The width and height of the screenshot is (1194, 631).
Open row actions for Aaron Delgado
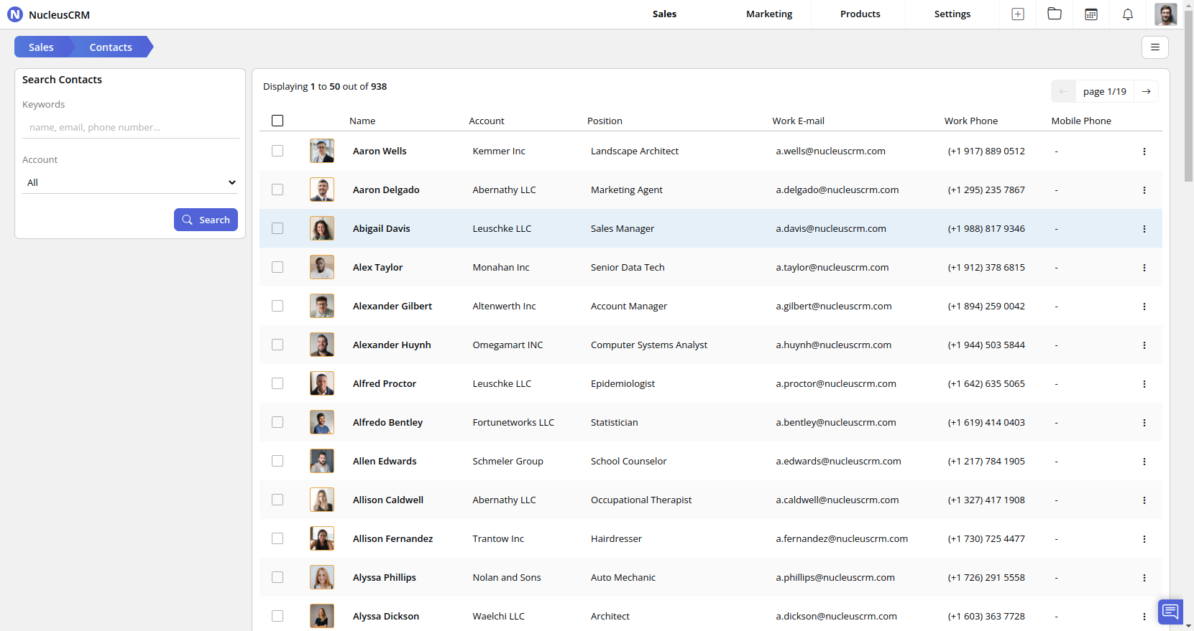tap(1144, 190)
